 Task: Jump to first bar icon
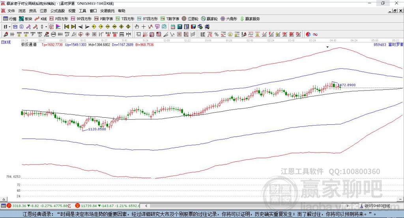(x=66, y=27)
